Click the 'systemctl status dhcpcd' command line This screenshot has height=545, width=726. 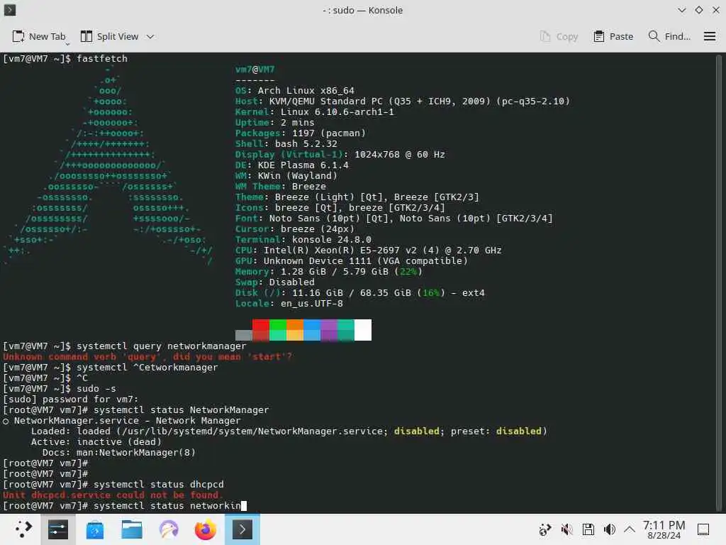113,484
